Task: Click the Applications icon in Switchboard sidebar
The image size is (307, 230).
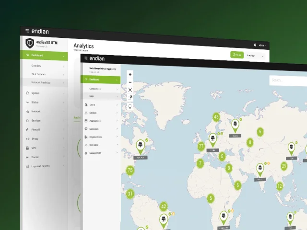Action: (x=86, y=121)
